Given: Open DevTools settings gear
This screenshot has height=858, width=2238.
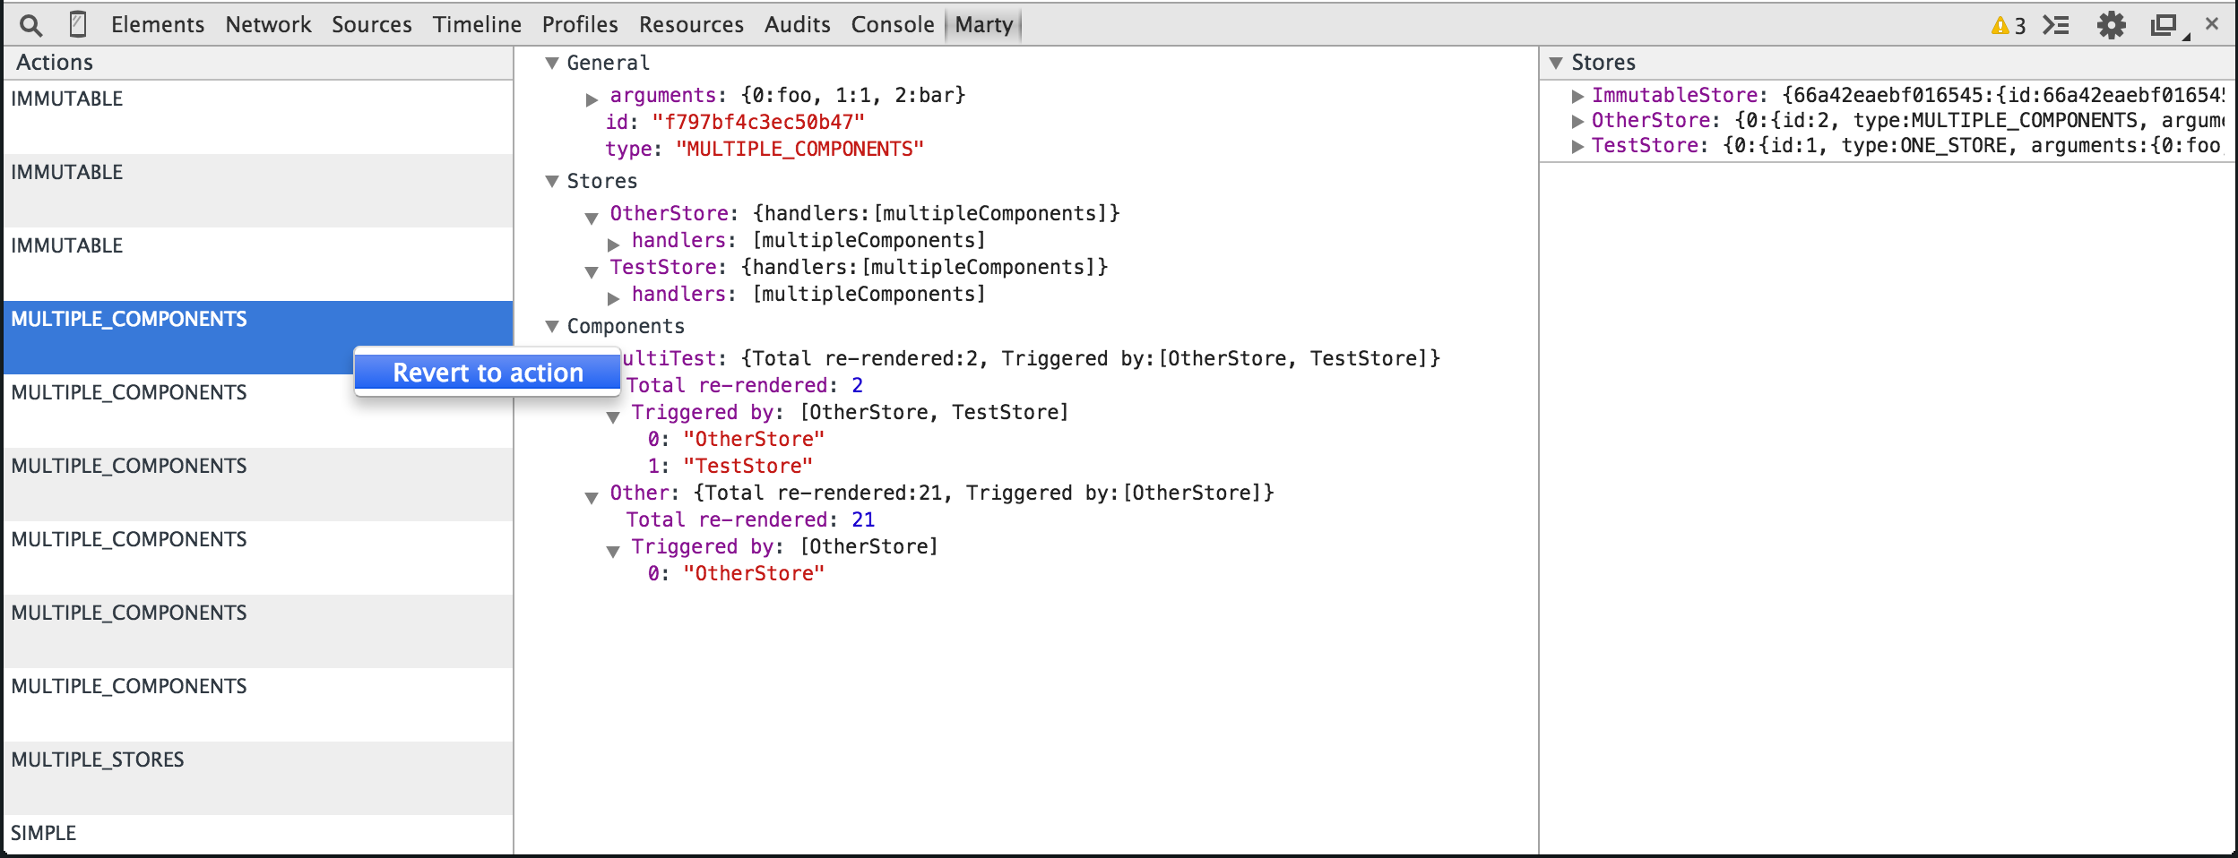Looking at the screenshot, I should point(2111,25).
